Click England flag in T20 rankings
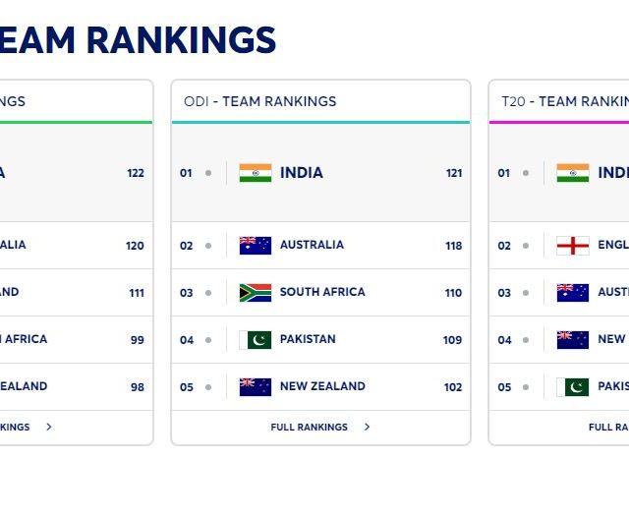This screenshot has width=629, height=517. tap(573, 245)
